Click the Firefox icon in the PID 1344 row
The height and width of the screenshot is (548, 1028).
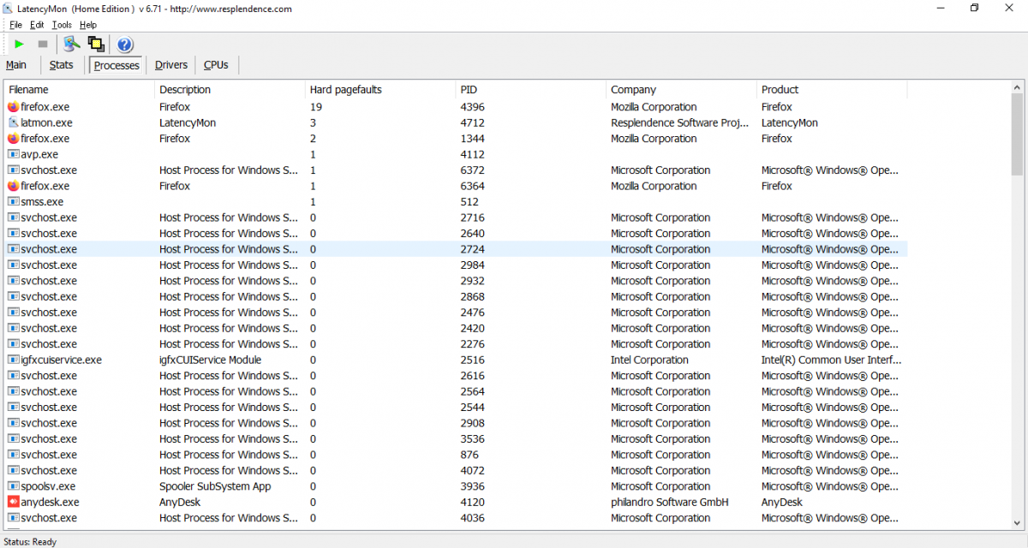(13, 139)
